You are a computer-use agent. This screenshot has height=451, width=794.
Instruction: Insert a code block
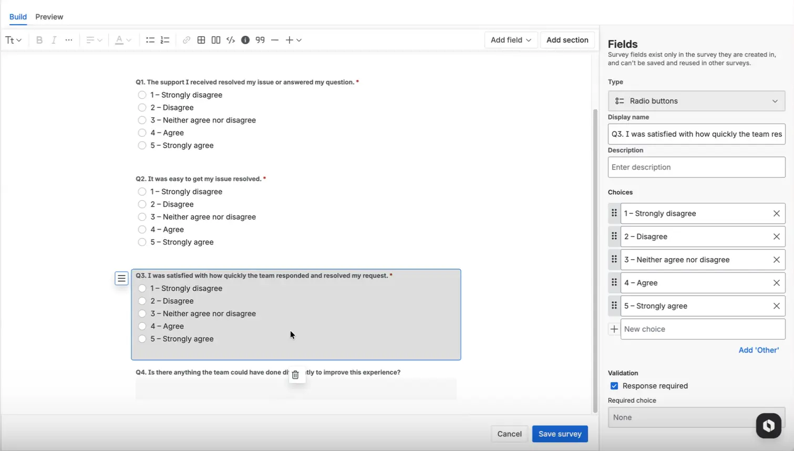pyautogui.click(x=231, y=39)
